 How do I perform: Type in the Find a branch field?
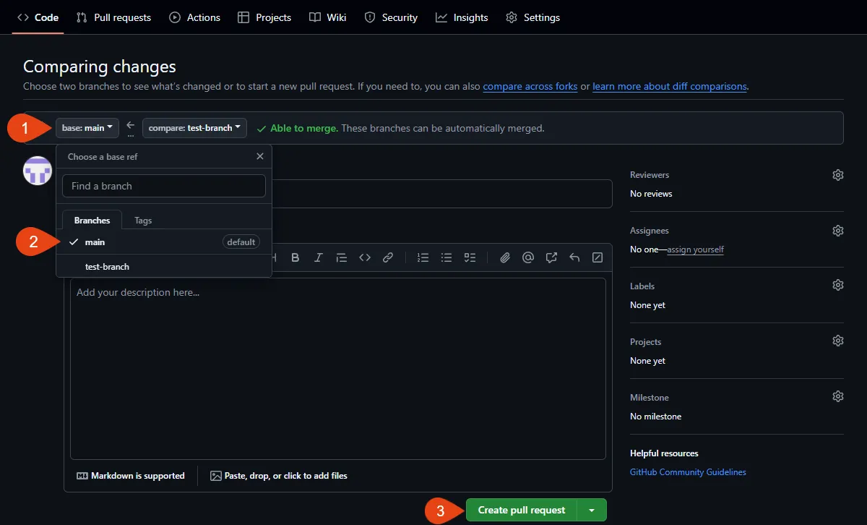(x=163, y=186)
